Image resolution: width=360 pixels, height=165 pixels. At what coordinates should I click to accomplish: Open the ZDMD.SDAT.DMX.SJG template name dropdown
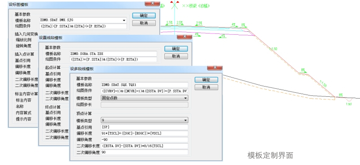click(x=124, y=21)
